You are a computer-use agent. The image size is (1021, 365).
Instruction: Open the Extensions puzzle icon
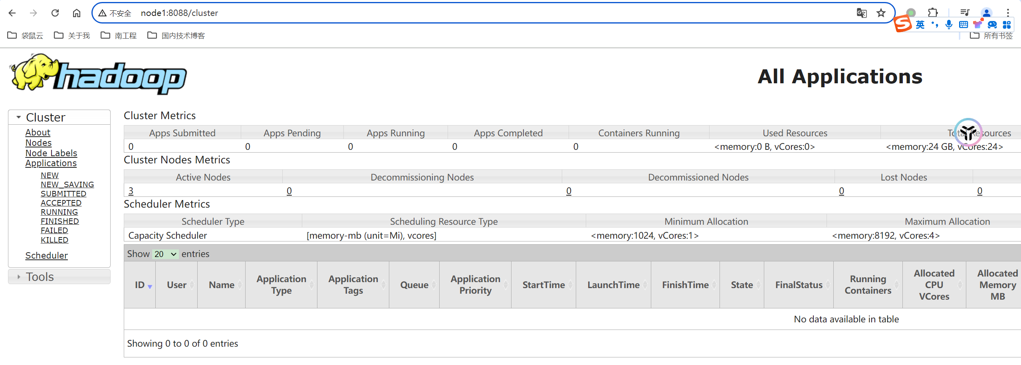[933, 13]
